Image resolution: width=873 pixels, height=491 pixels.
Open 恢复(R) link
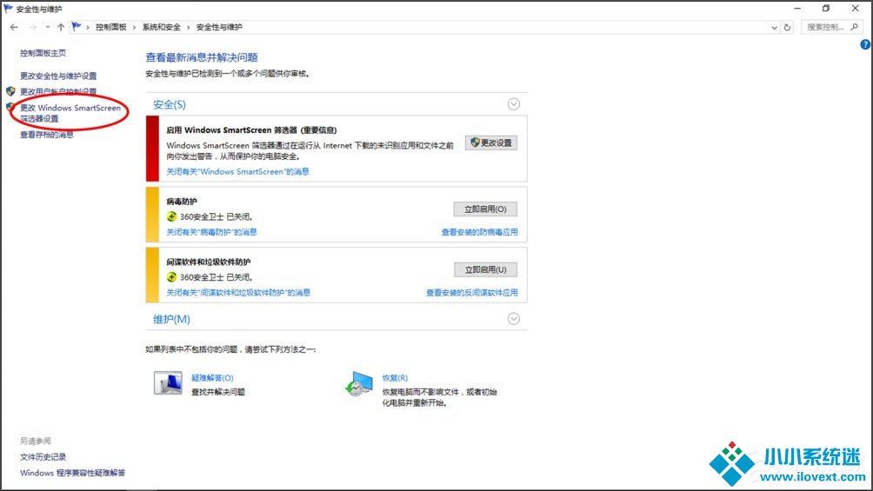pyautogui.click(x=395, y=378)
